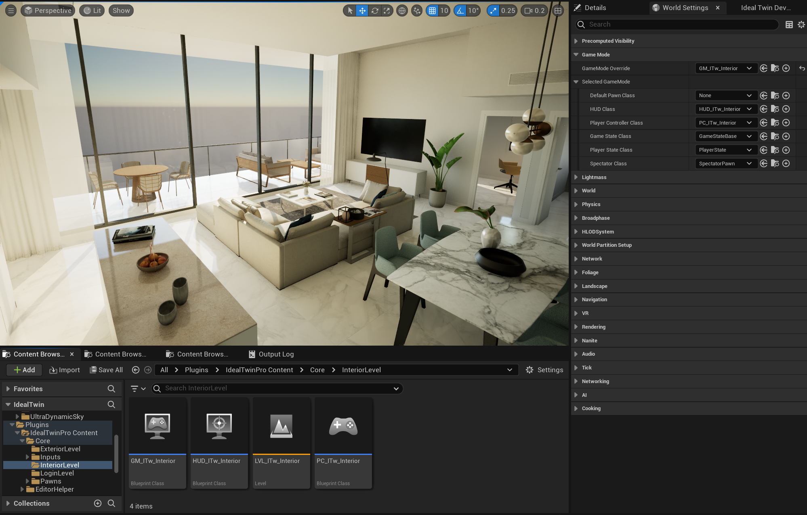
Task: Click the surface snapping icon
Action: pyautogui.click(x=416, y=11)
